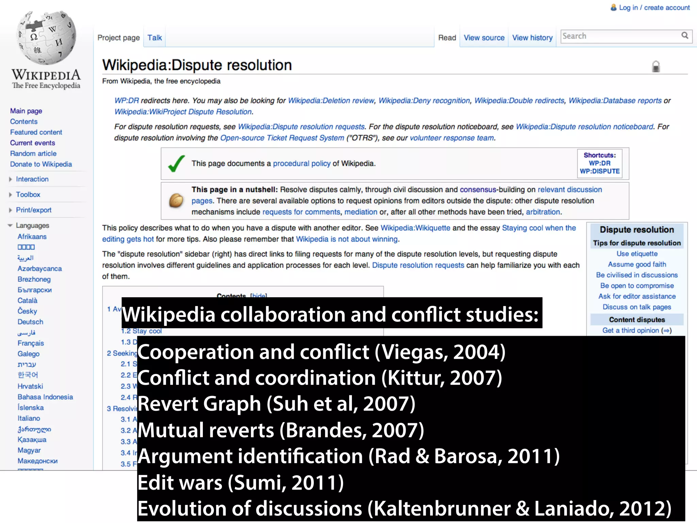The height and width of the screenshot is (523, 697).
Task: Open Open-source Ticket Request System link
Action: coord(282,138)
